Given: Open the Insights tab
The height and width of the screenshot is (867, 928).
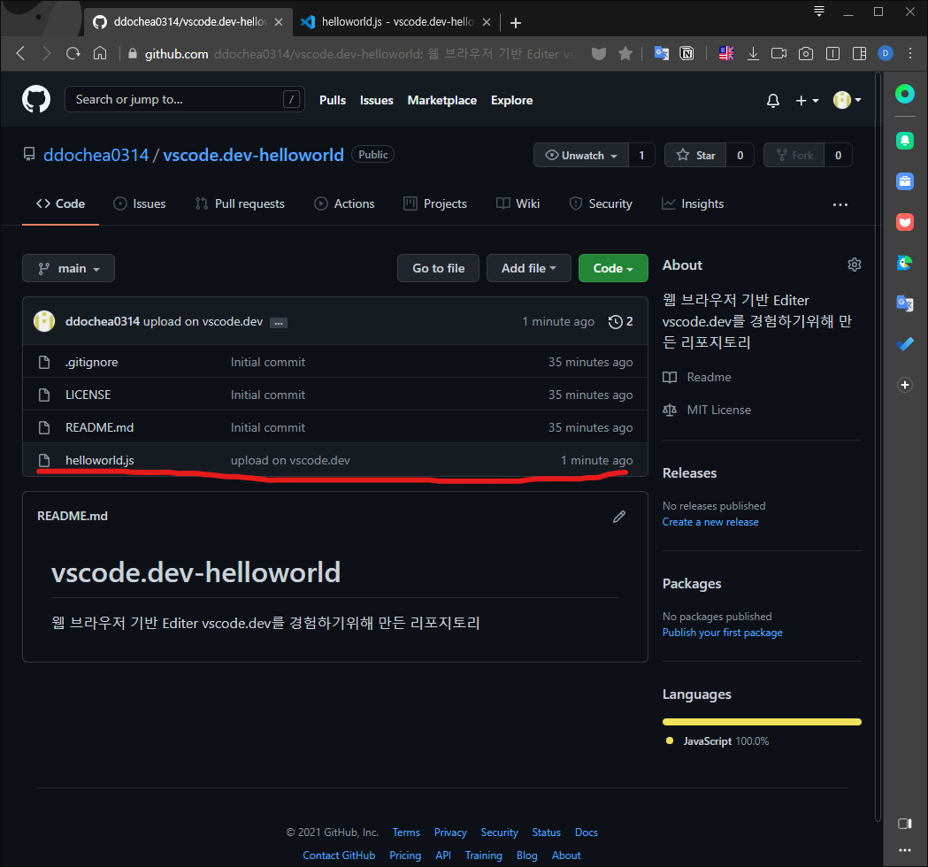Looking at the screenshot, I should (x=693, y=204).
